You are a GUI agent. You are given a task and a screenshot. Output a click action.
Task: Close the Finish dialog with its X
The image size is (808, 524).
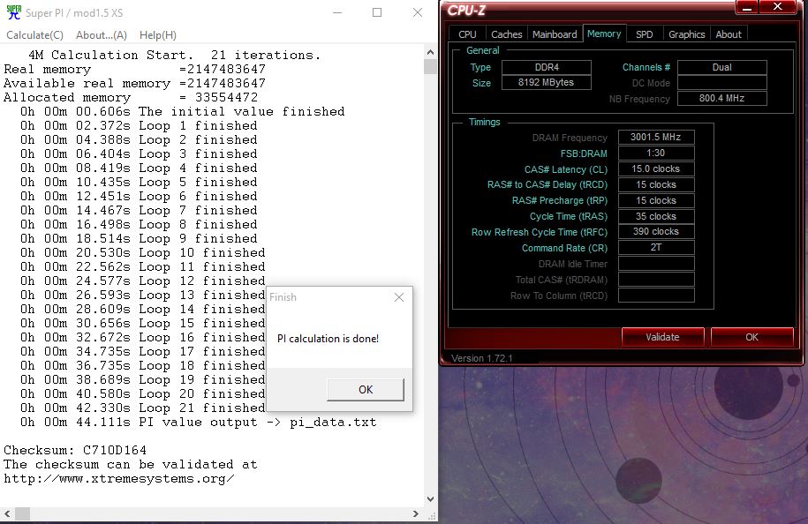(399, 297)
